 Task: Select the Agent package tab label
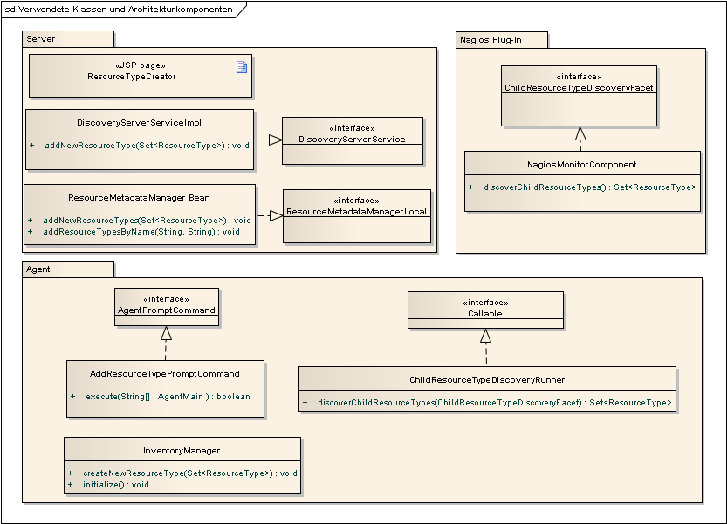pos(38,269)
